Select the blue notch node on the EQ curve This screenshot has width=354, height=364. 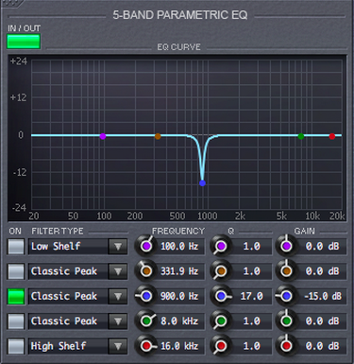(x=202, y=183)
